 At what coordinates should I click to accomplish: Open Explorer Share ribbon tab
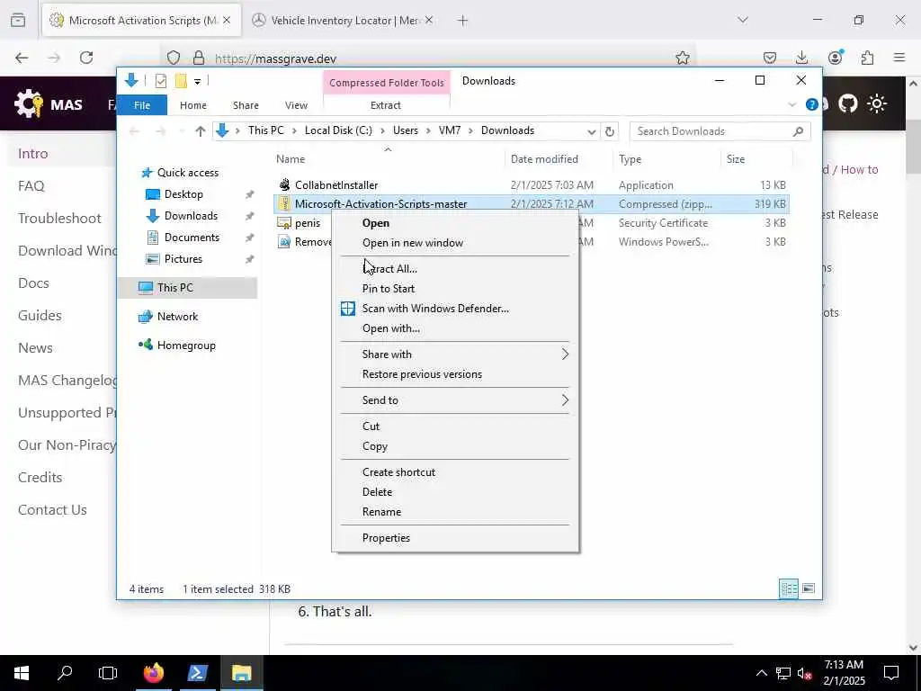246,105
